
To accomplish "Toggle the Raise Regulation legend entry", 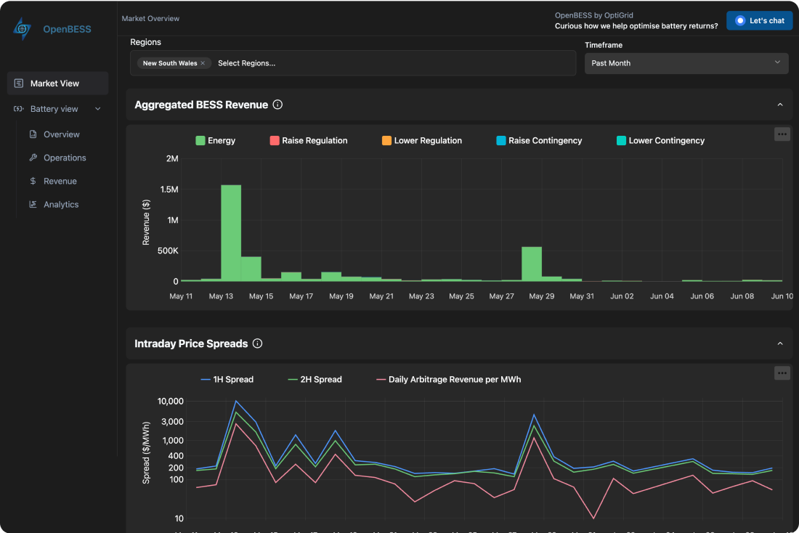I will tap(308, 140).
